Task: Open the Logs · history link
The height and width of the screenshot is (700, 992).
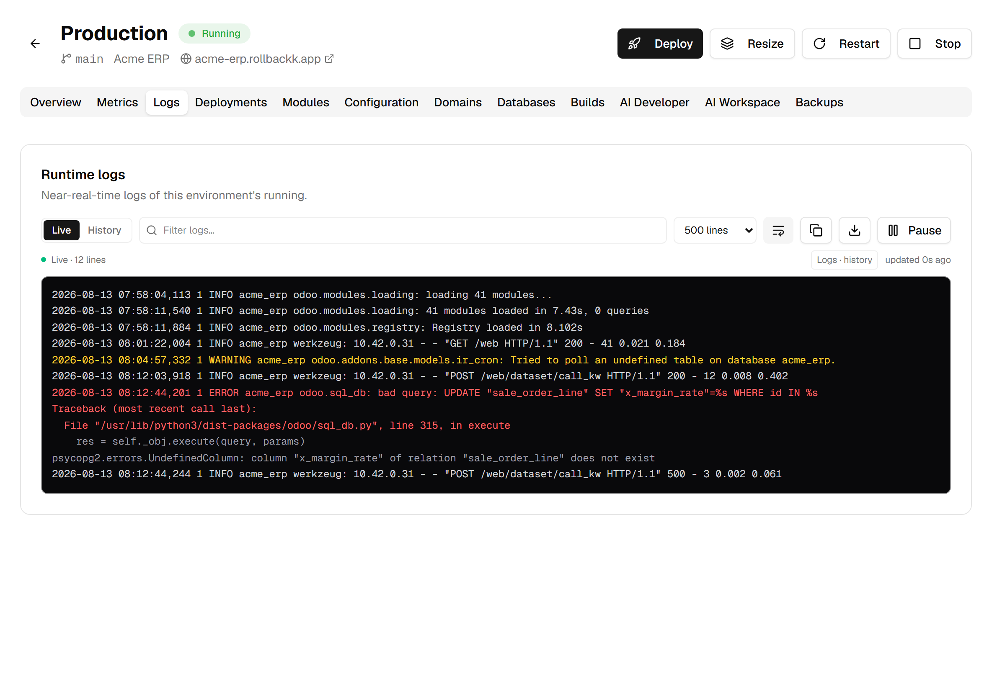Action: 844,260
